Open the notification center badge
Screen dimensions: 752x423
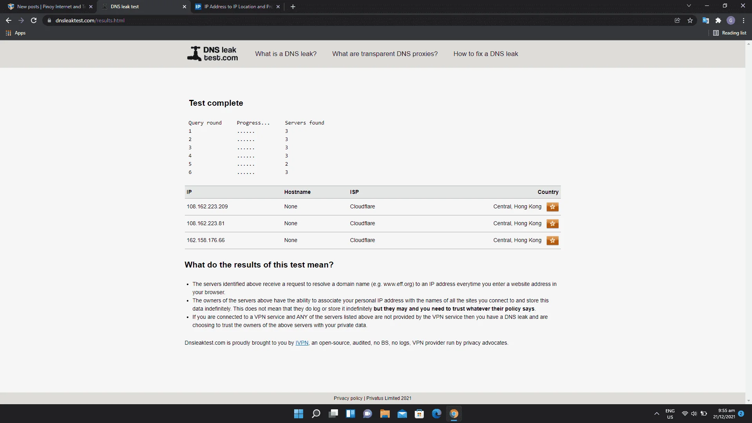pyautogui.click(x=741, y=414)
